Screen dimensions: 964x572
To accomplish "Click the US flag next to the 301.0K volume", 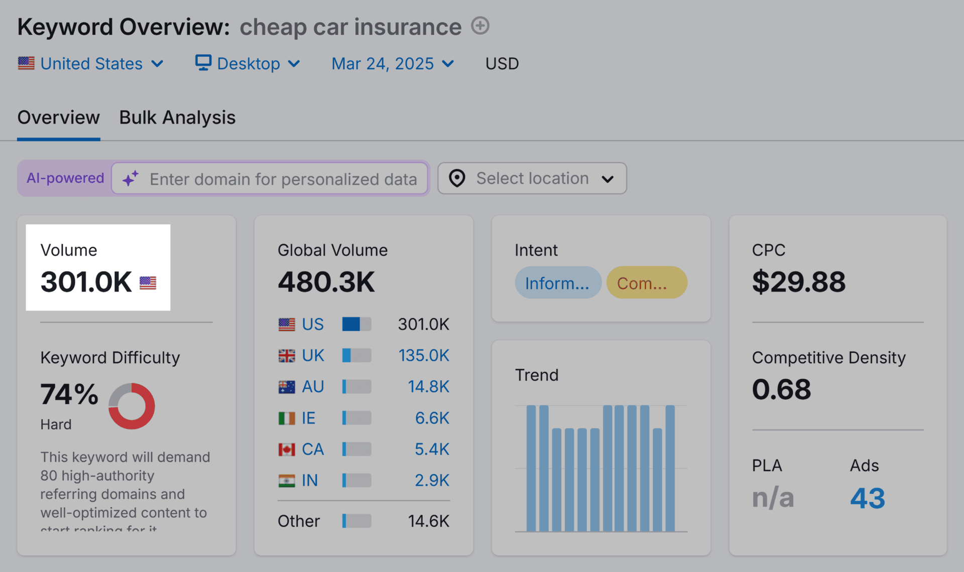I will point(148,283).
